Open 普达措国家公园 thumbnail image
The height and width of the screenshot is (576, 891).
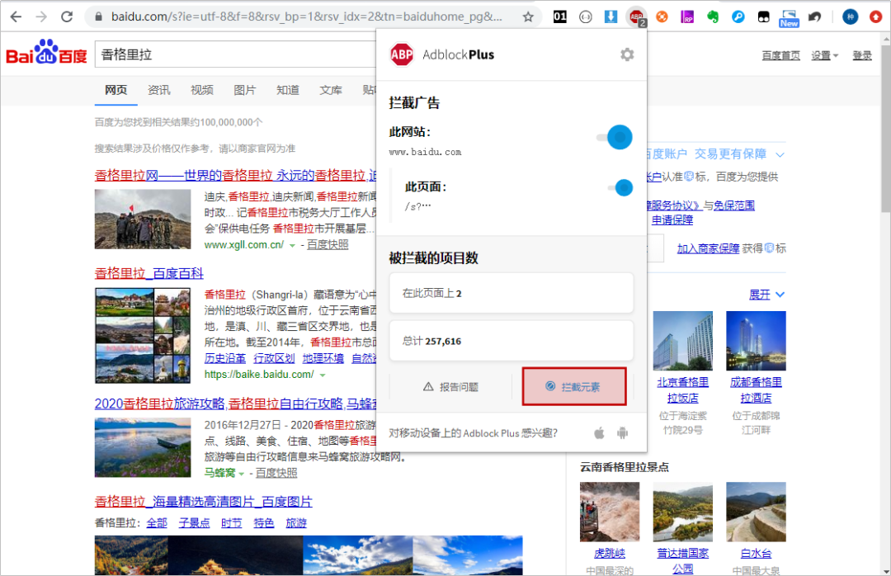click(x=682, y=512)
